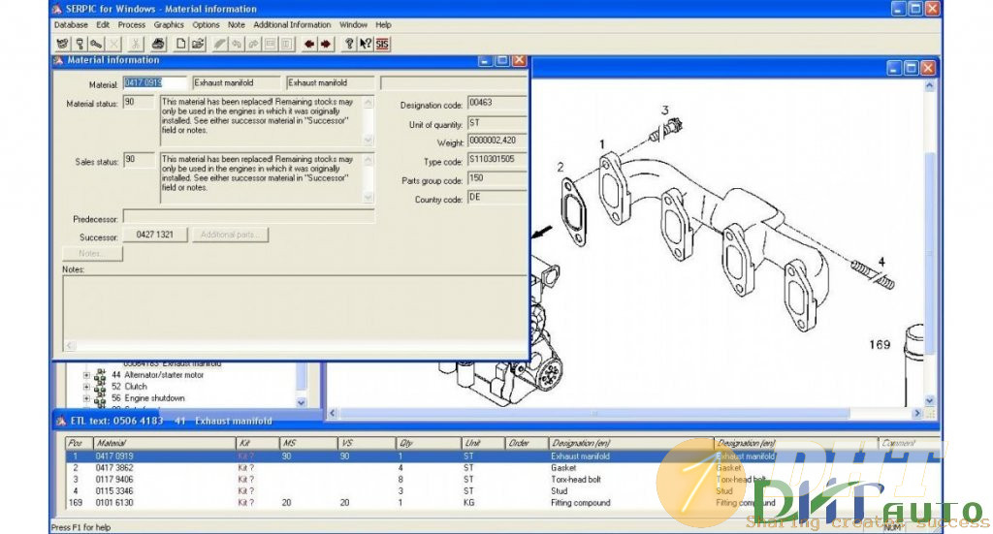993x534 pixels.
Task: Click the greyed list view icon
Action: click(x=271, y=44)
